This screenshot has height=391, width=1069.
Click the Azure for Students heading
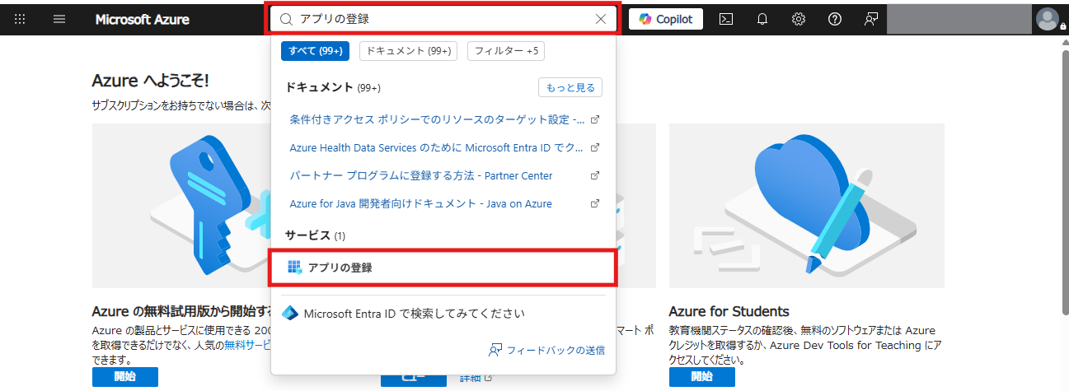729,311
